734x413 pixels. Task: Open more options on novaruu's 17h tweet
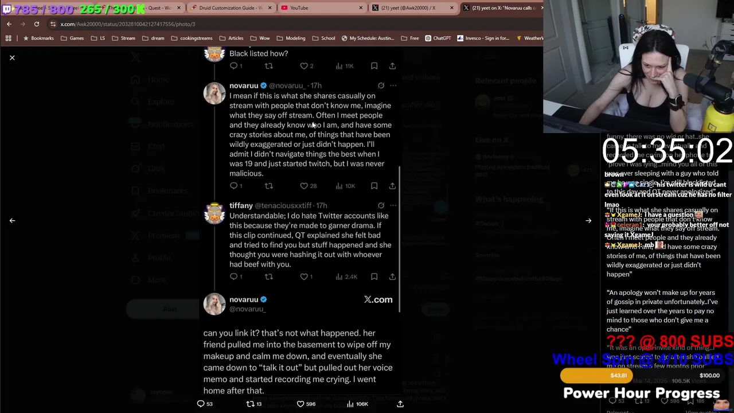(x=393, y=85)
